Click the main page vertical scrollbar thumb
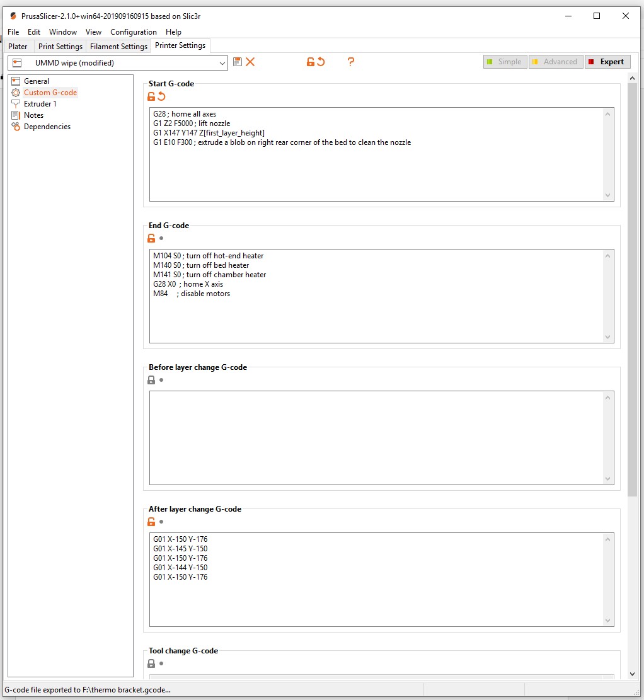 coord(632,290)
